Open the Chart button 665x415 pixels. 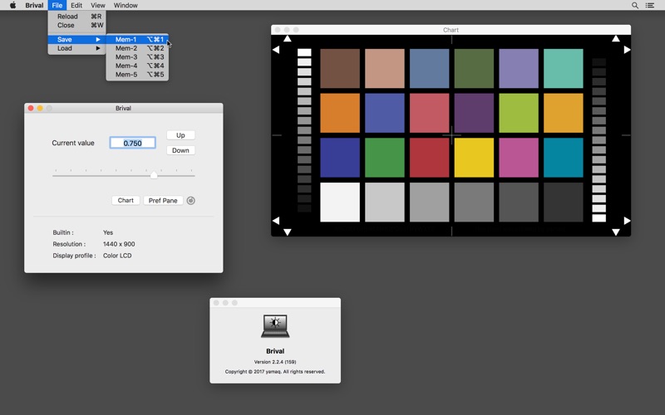126,200
